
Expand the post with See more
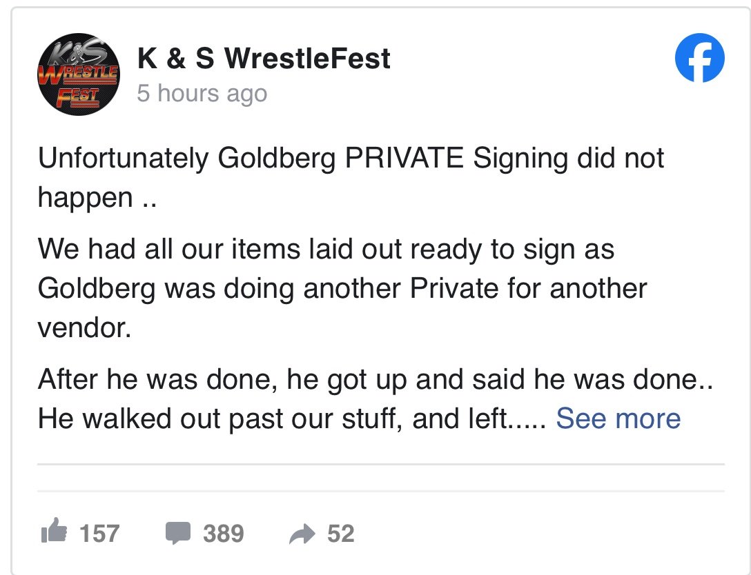(618, 418)
